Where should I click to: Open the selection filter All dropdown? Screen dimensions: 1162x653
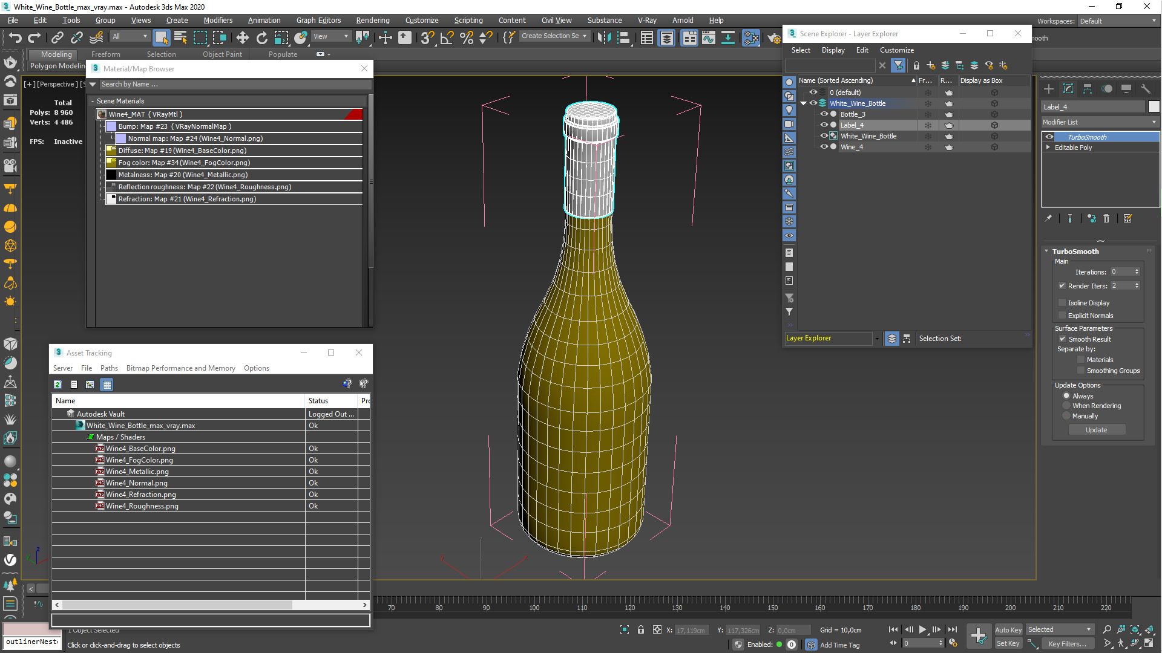pyautogui.click(x=130, y=36)
